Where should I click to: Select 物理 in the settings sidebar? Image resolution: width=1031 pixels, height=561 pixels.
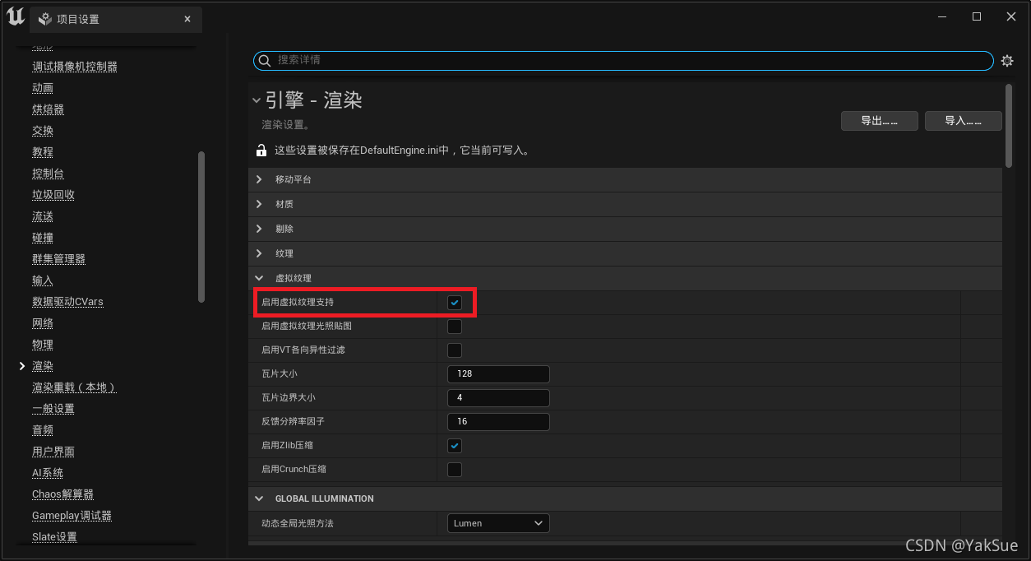click(x=42, y=344)
